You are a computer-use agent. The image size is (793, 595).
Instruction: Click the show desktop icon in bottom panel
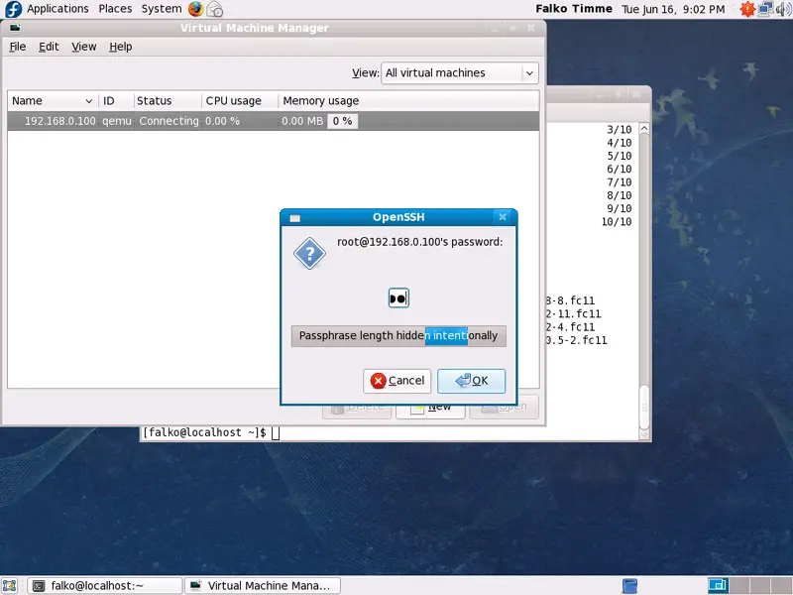coord(11,586)
